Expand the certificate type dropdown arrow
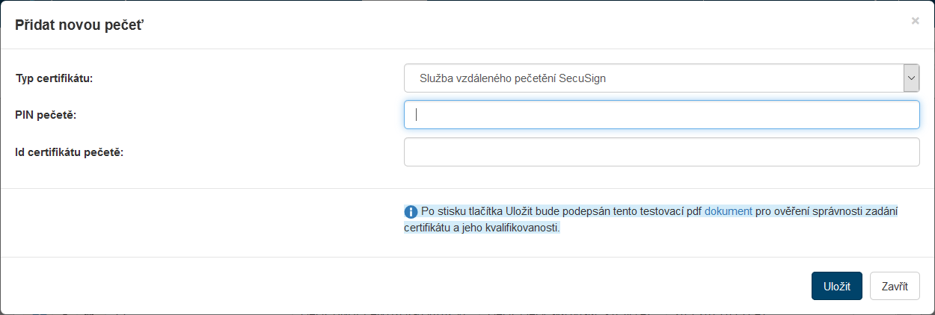This screenshot has width=935, height=315. [911, 77]
